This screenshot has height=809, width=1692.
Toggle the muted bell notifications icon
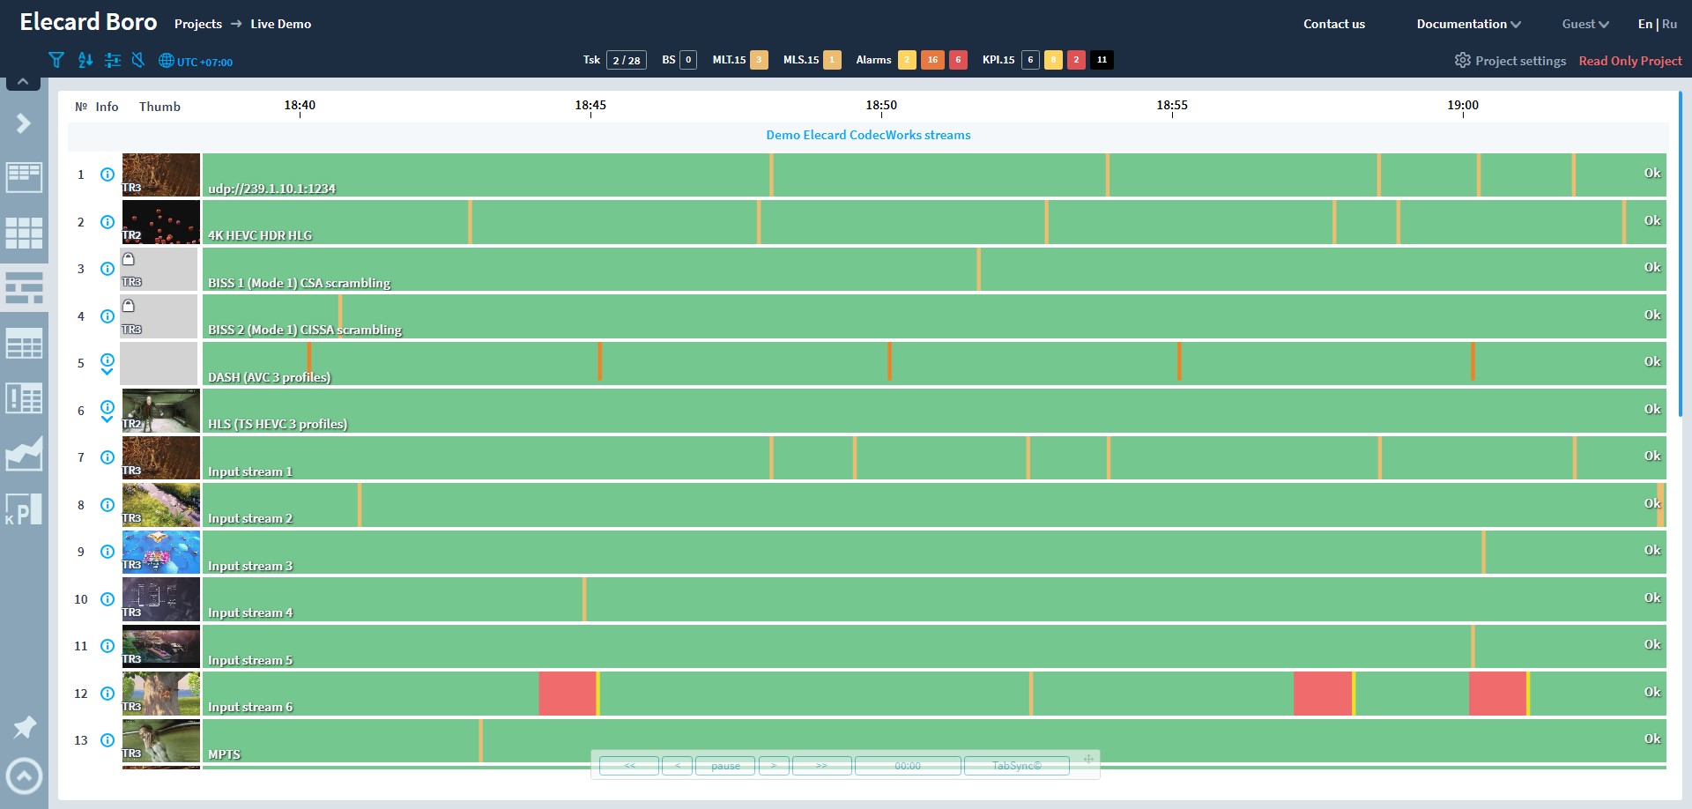tap(137, 60)
